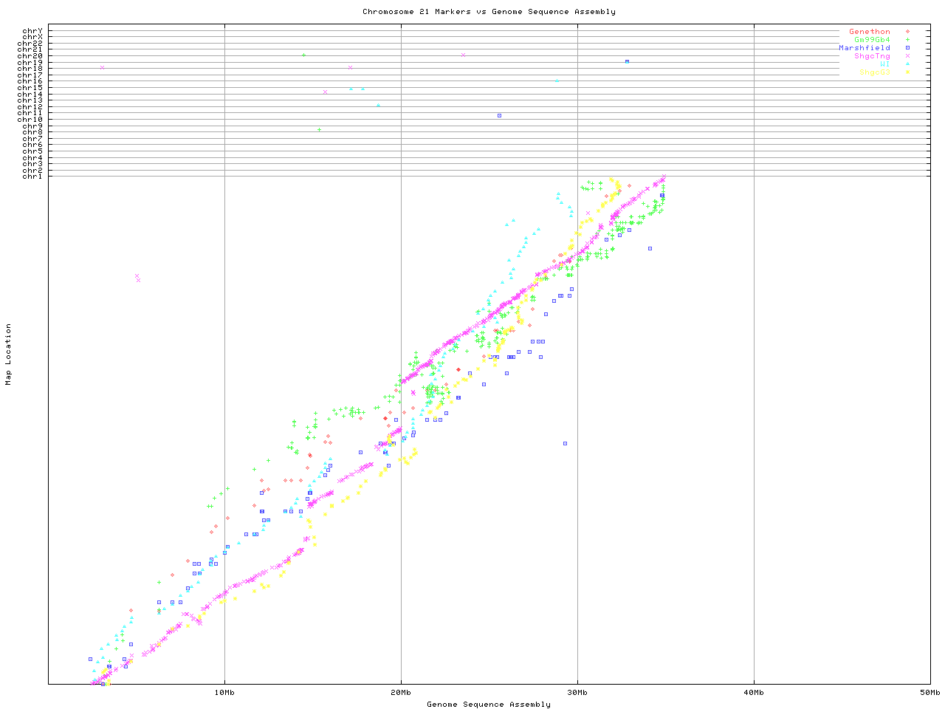This screenshot has height=709, width=945.
Task: Click the chr10 y-axis label
Action: tap(30, 119)
